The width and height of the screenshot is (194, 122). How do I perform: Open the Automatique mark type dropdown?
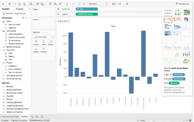(x=44, y=37)
